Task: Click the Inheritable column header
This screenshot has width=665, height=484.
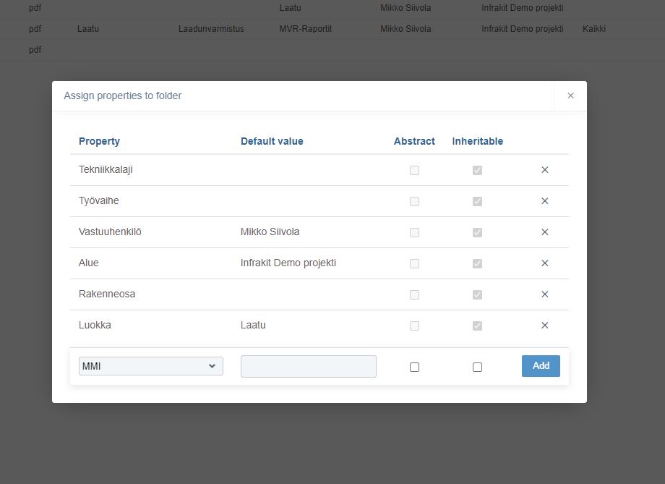Action: coord(477,141)
